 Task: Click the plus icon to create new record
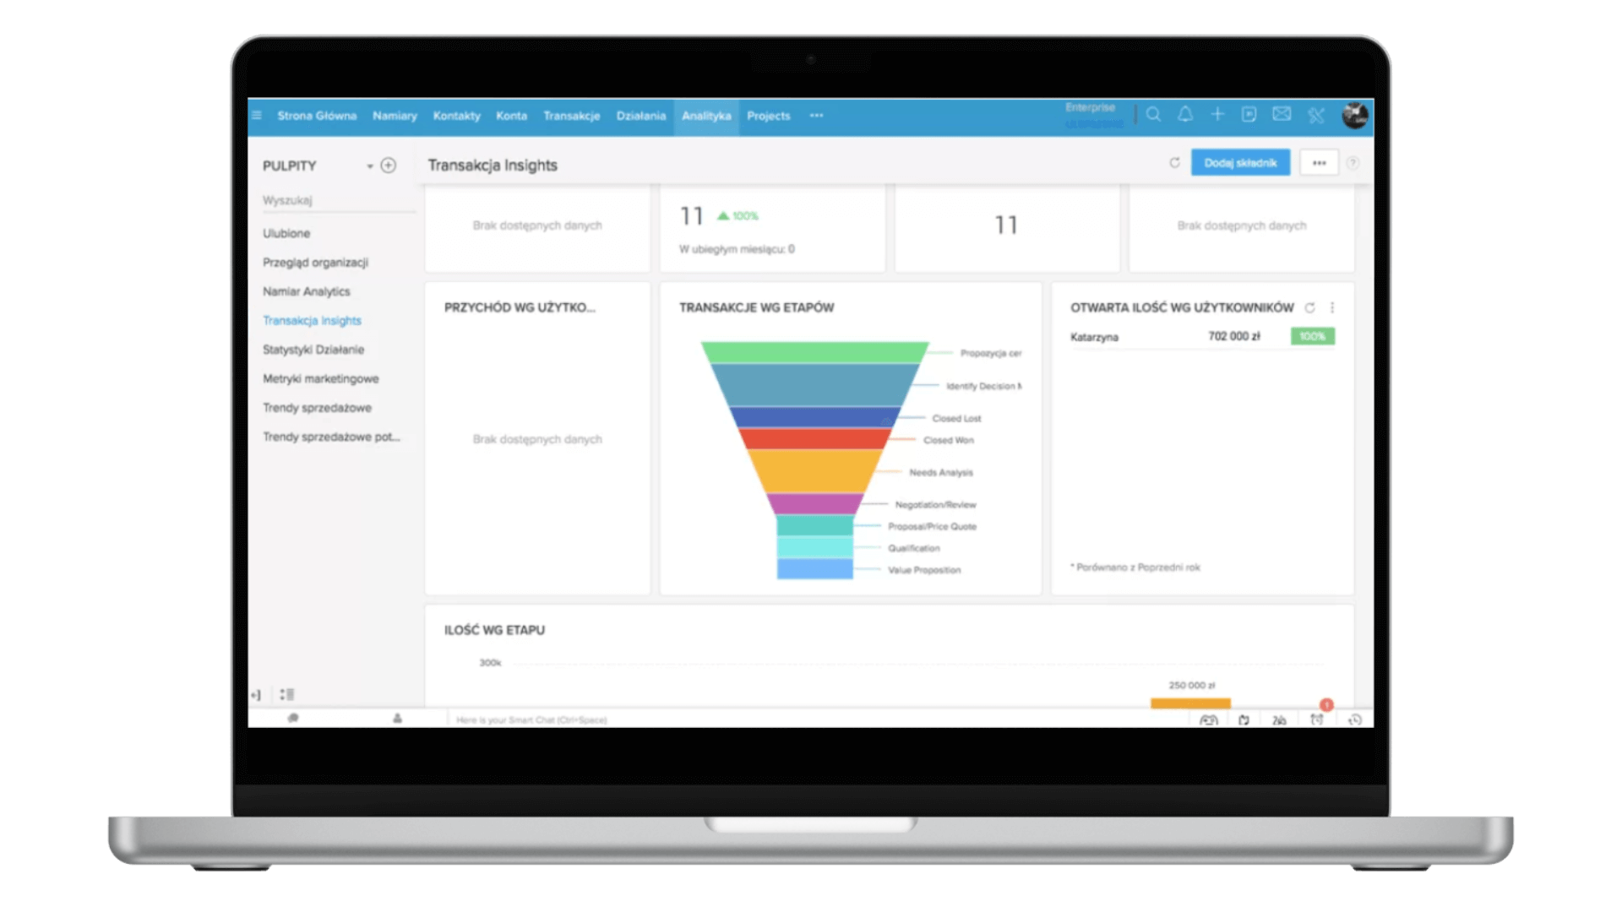(1217, 115)
